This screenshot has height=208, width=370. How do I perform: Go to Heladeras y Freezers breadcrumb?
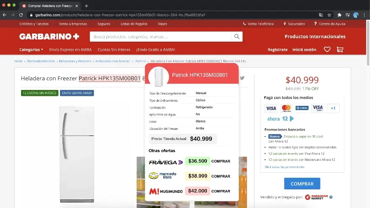pos(75,61)
